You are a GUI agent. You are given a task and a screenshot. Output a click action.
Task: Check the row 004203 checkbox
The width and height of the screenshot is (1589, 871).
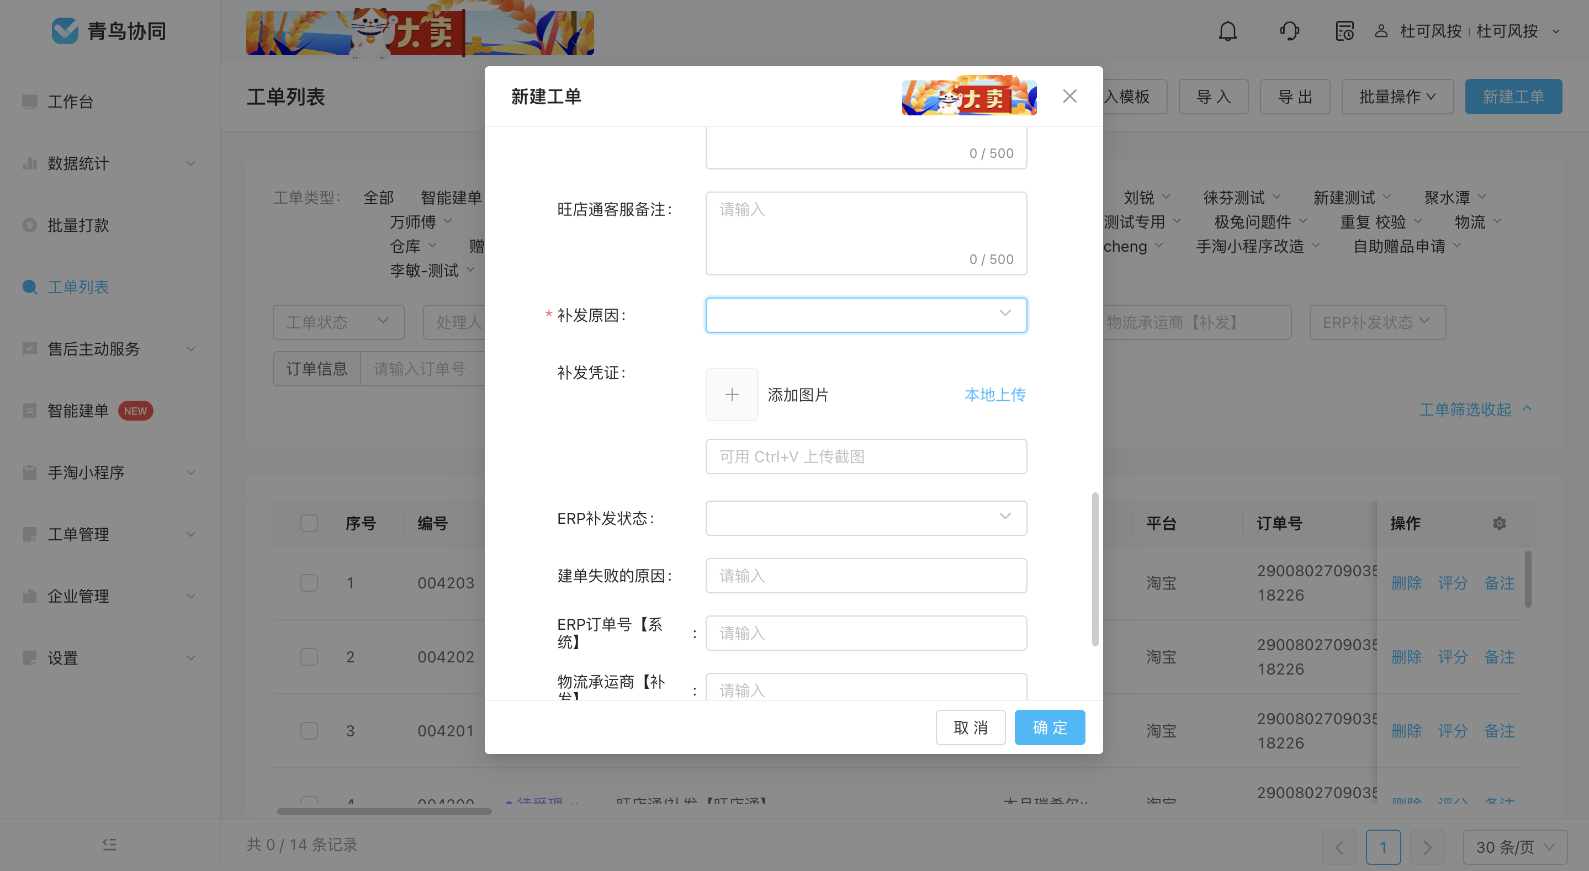click(x=309, y=583)
